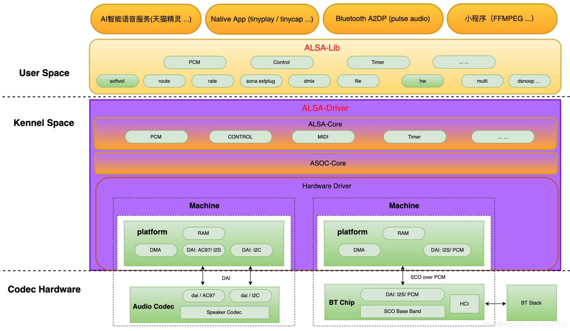The height and width of the screenshot is (331, 570).
Task: Select the dsnoop plugin bubble
Action: pyautogui.click(x=529, y=81)
